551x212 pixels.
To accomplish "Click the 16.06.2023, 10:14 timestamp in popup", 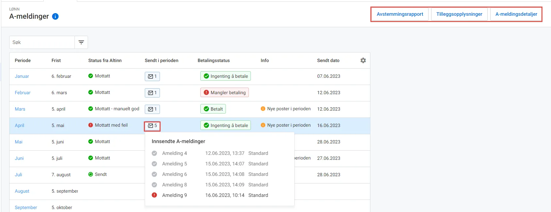I will pyautogui.click(x=225, y=195).
